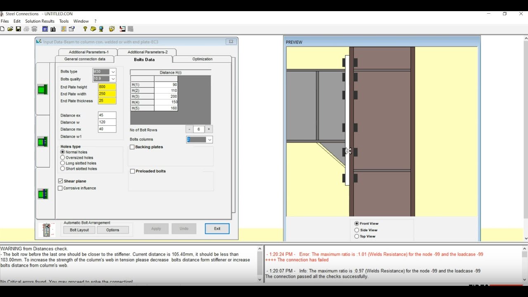This screenshot has height=297, width=528.
Task: Click the greyed printer toolbar icon
Action: point(26,29)
